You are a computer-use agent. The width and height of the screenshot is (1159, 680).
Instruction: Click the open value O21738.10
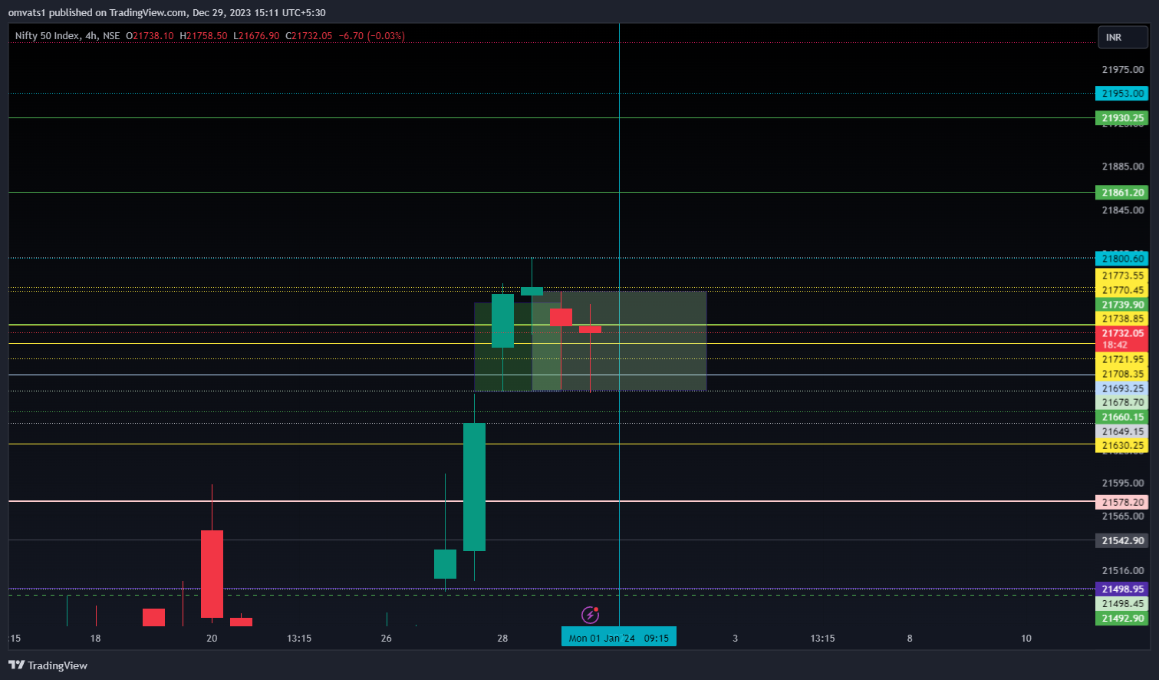(x=150, y=35)
